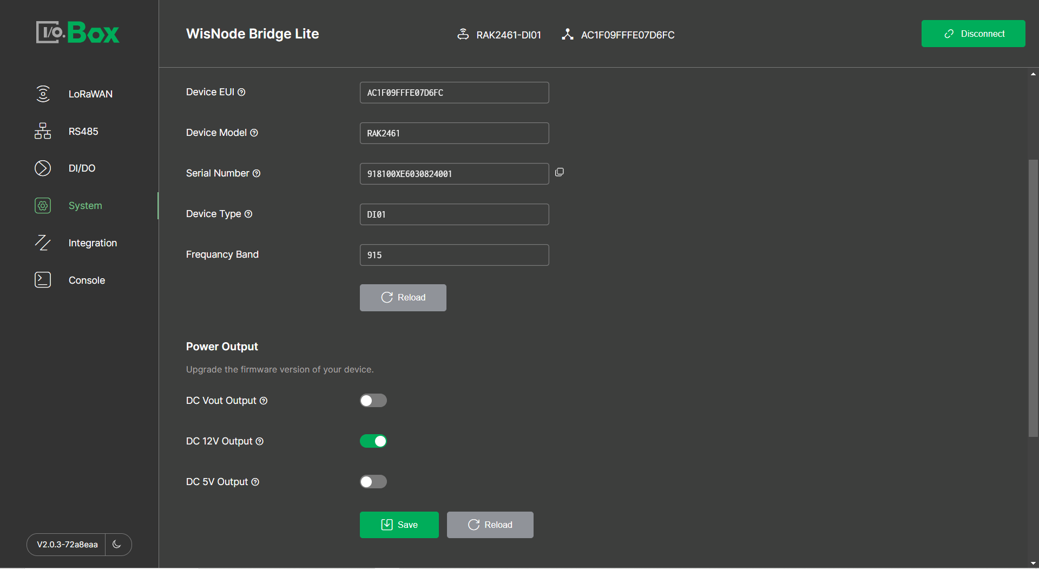Click the System gear icon
This screenshot has width=1039, height=569.
coord(43,206)
